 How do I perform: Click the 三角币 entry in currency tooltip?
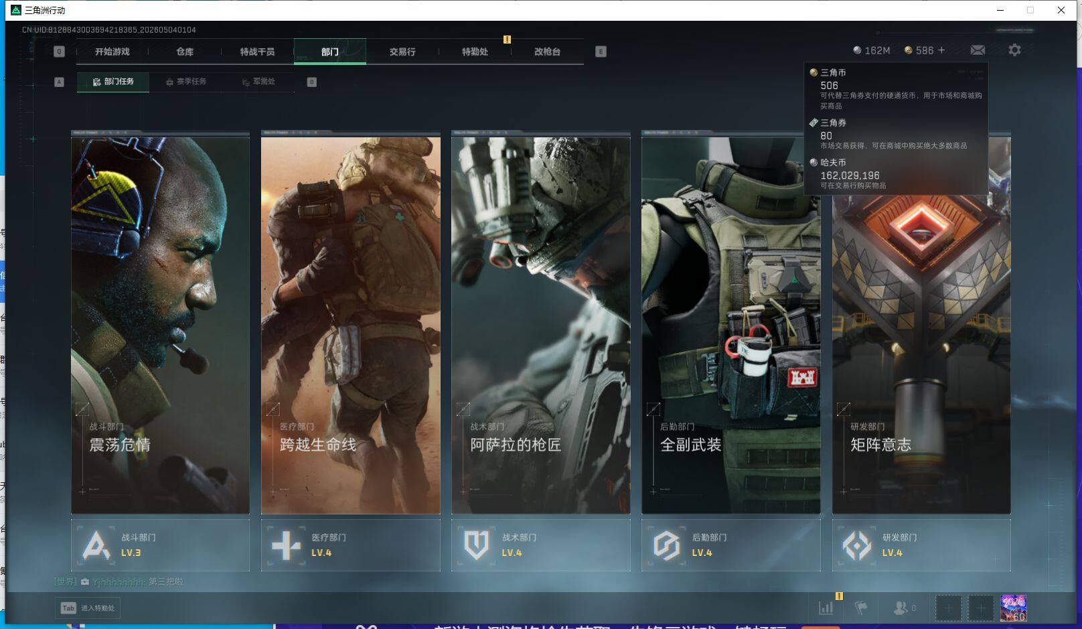pos(895,88)
